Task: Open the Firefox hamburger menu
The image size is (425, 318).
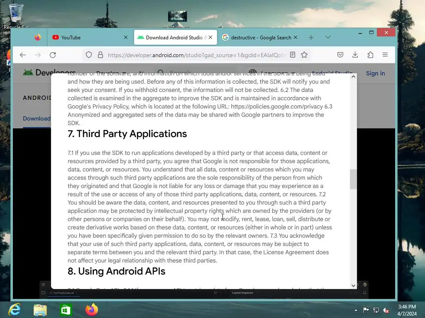Action: point(385,55)
